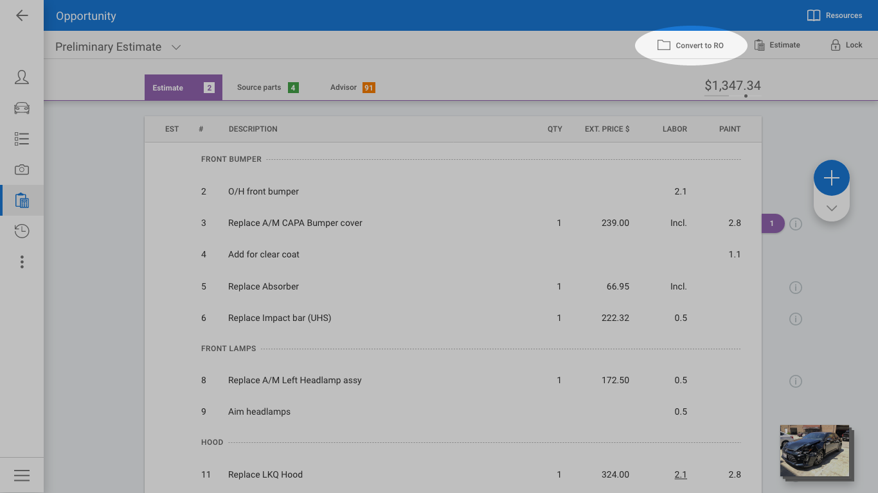Click the three-dot more options icon
Screen dimensions: 878x493
[x=22, y=262]
